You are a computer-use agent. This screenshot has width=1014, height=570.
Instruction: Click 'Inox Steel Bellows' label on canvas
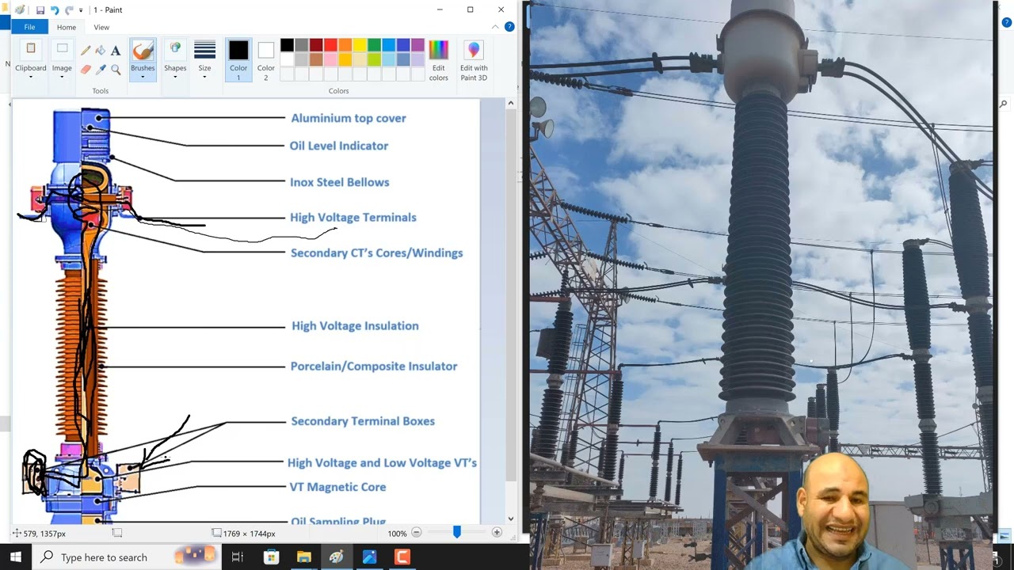[340, 182]
